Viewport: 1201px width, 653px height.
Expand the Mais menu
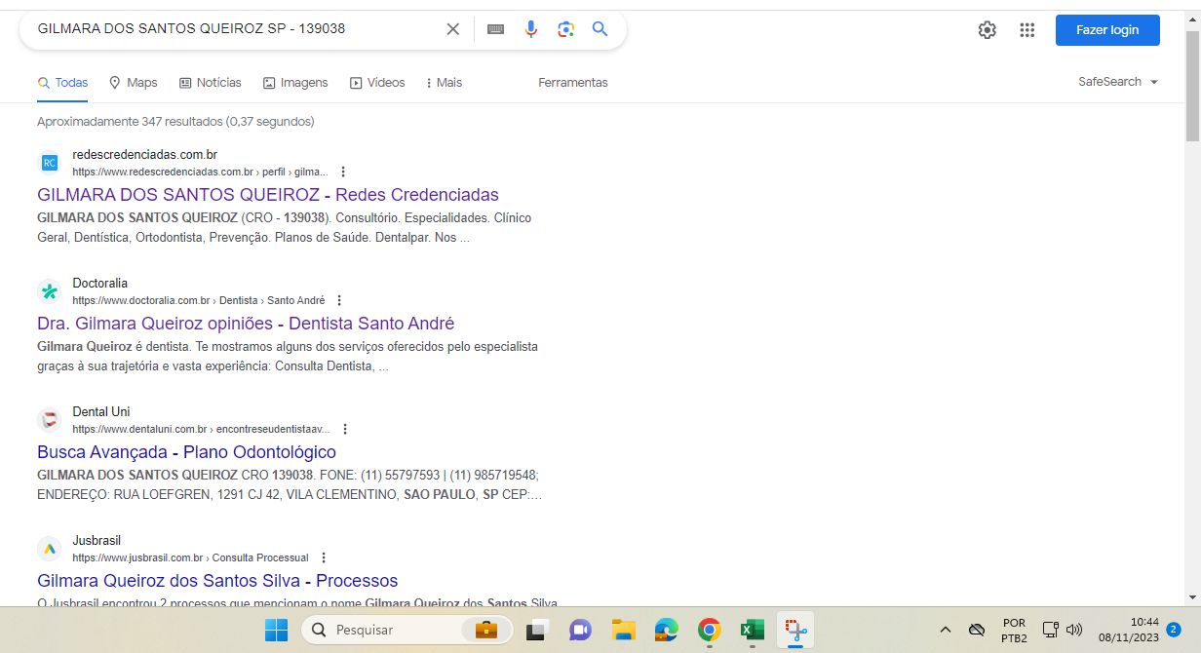coord(445,83)
